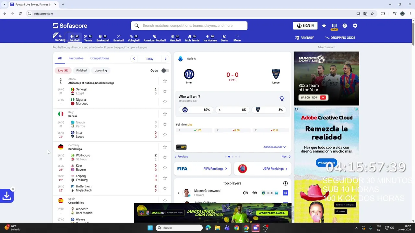The image size is (415, 233).
Task: Click the trophy icon in Who will win
Action: 282,98
